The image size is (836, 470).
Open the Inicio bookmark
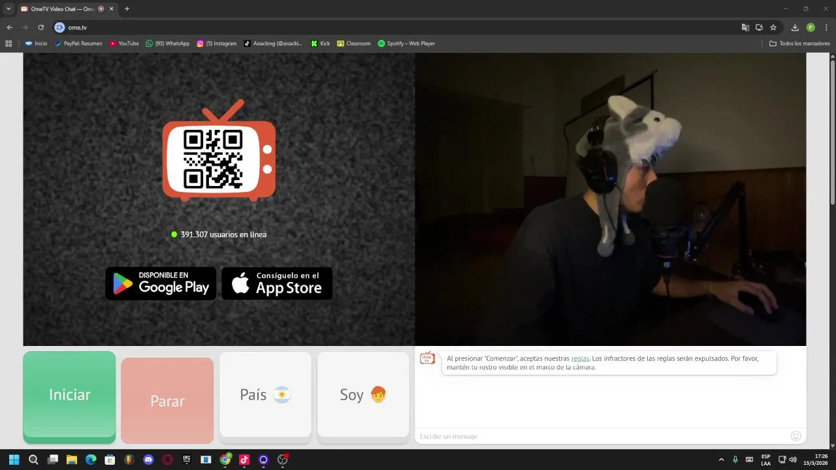click(36, 43)
